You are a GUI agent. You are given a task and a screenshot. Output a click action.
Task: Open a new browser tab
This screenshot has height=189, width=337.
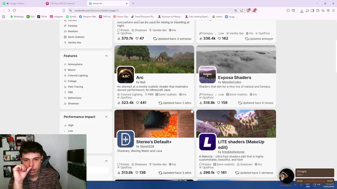pyautogui.click(x=133, y=3)
